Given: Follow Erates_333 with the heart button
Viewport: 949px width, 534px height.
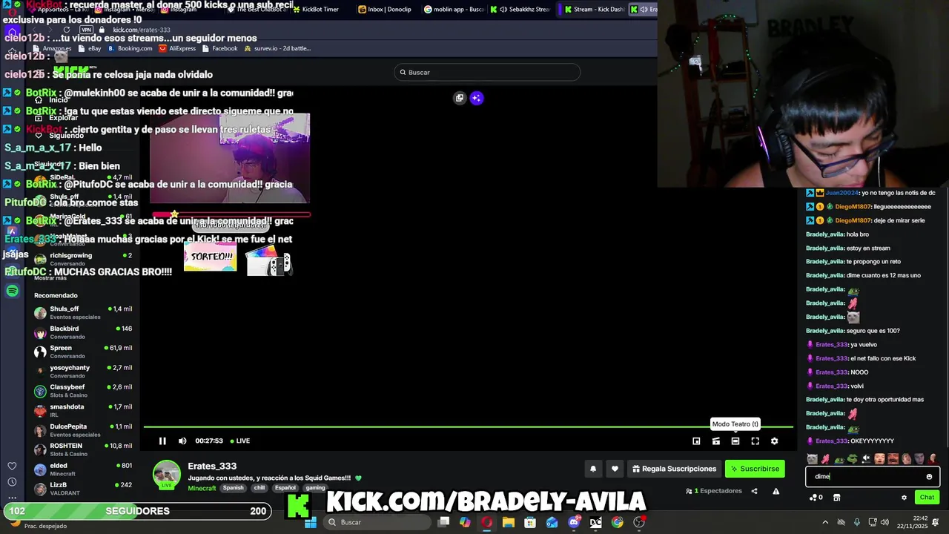Looking at the screenshot, I should point(615,469).
